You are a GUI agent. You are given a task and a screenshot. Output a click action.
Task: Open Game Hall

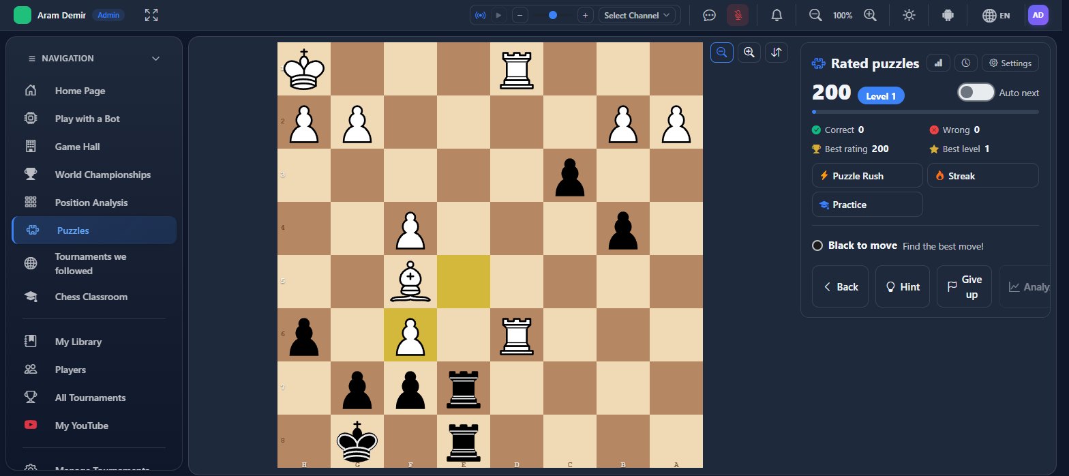(x=94, y=147)
